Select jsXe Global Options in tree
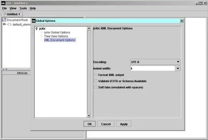 [x=57, y=32]
